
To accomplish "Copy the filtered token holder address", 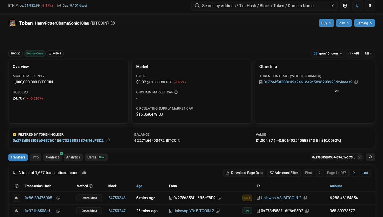I will coord(108,141).
